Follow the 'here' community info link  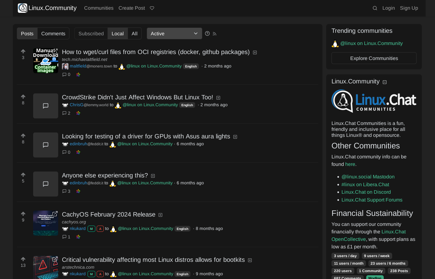click(350, 164)
